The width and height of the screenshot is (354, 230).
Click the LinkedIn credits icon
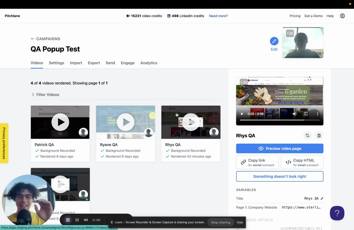tap(169, 16)
